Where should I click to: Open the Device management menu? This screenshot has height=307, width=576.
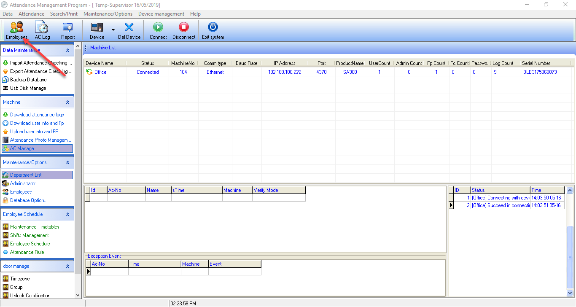[x=161, y=14]
